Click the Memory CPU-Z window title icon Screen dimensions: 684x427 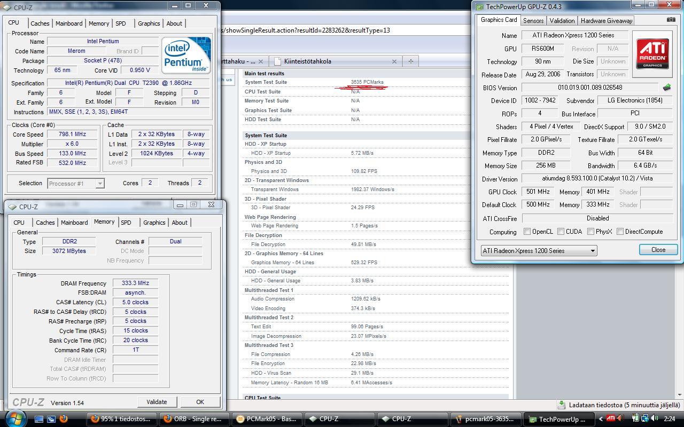coord(12,207)
